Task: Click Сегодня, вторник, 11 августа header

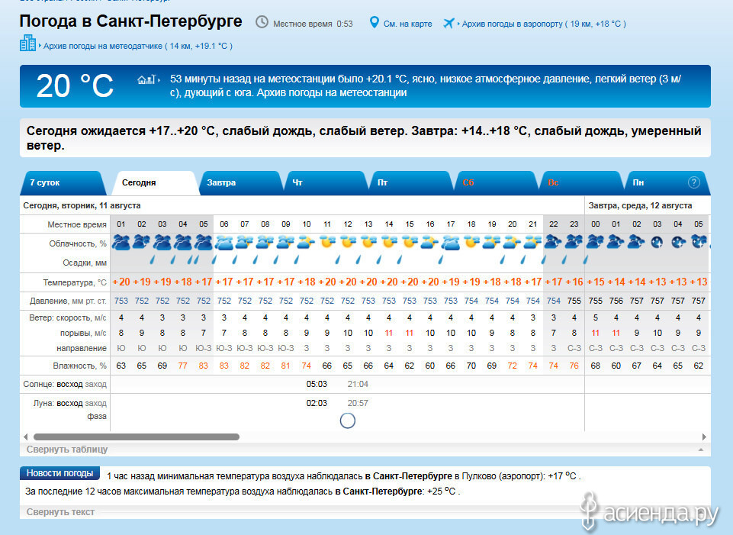Action: click(82, 205)
